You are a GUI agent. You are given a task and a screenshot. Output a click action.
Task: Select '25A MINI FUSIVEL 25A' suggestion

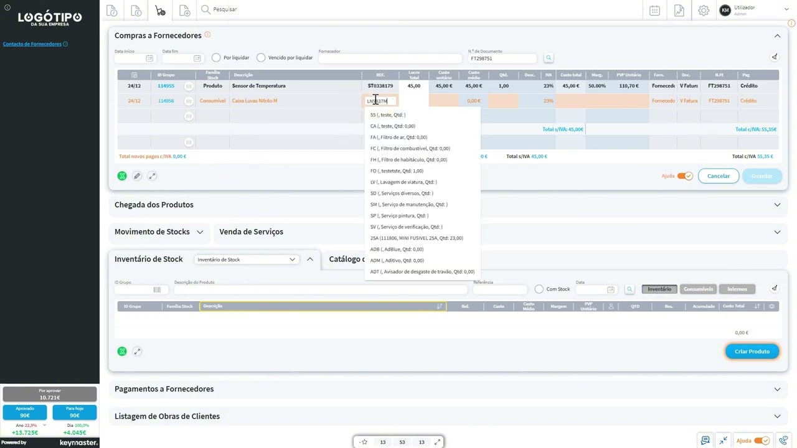[x=416, y=238]
